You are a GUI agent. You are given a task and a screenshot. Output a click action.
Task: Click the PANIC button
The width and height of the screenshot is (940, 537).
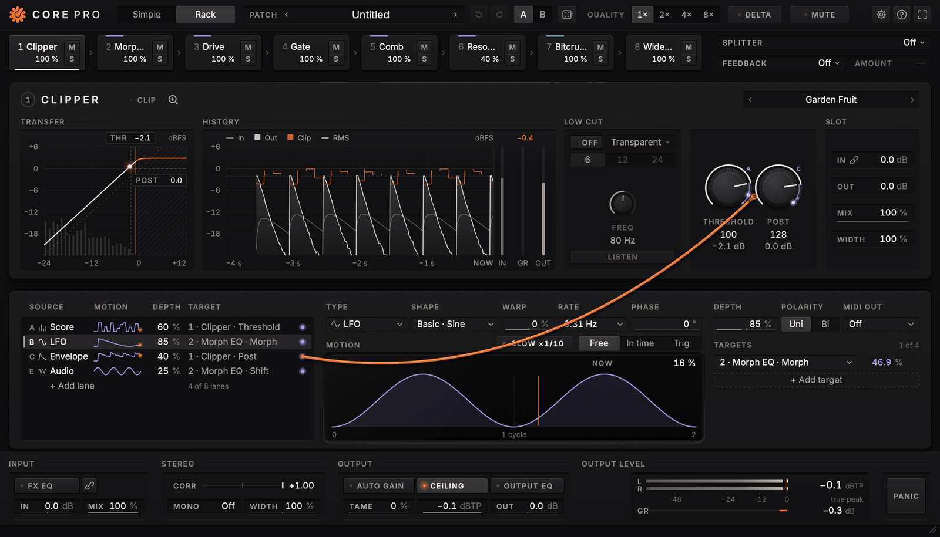pos(906,496)
